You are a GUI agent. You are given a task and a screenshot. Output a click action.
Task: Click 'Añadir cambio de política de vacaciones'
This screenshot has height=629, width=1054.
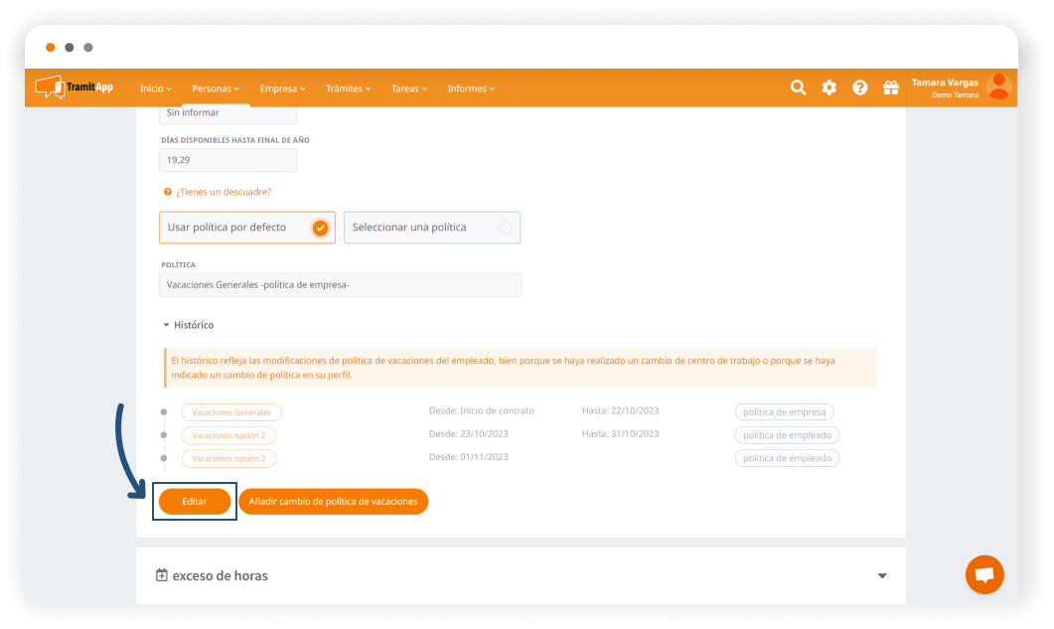pyautogui.click(x=333, y=502)
